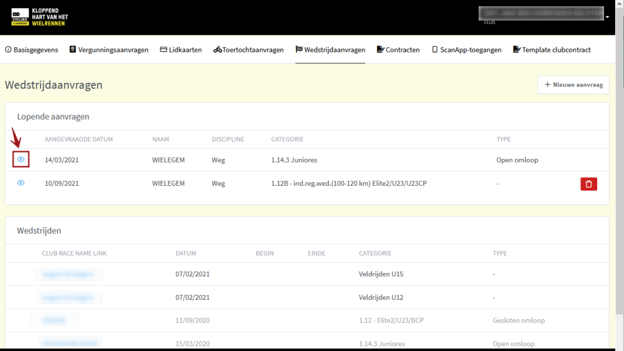Screen dimensions: 624x351
Task: Click the ScanApp-toegangen phone icon
Action: (x=434, y=49)
